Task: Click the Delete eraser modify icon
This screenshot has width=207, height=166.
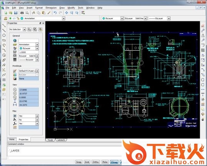Action: click(x=203, y=26)
